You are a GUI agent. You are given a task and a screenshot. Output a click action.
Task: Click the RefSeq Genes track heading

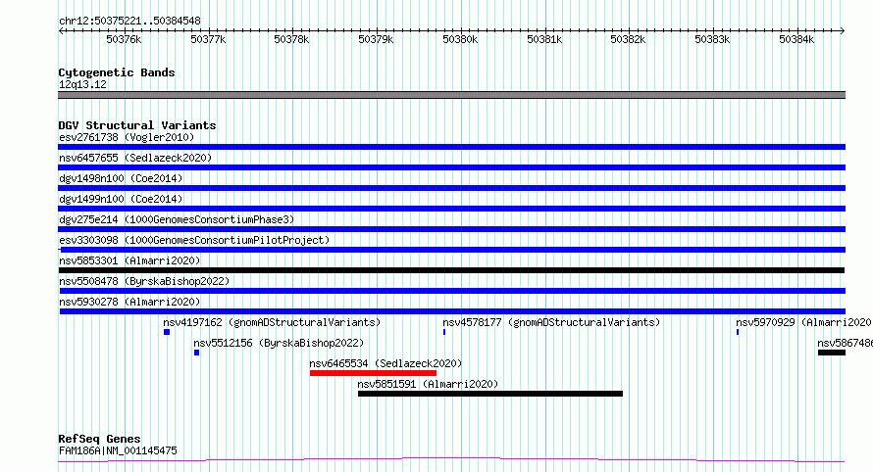click(x=99, y=439)
